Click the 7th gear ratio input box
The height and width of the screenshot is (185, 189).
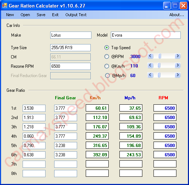point(34,164)
